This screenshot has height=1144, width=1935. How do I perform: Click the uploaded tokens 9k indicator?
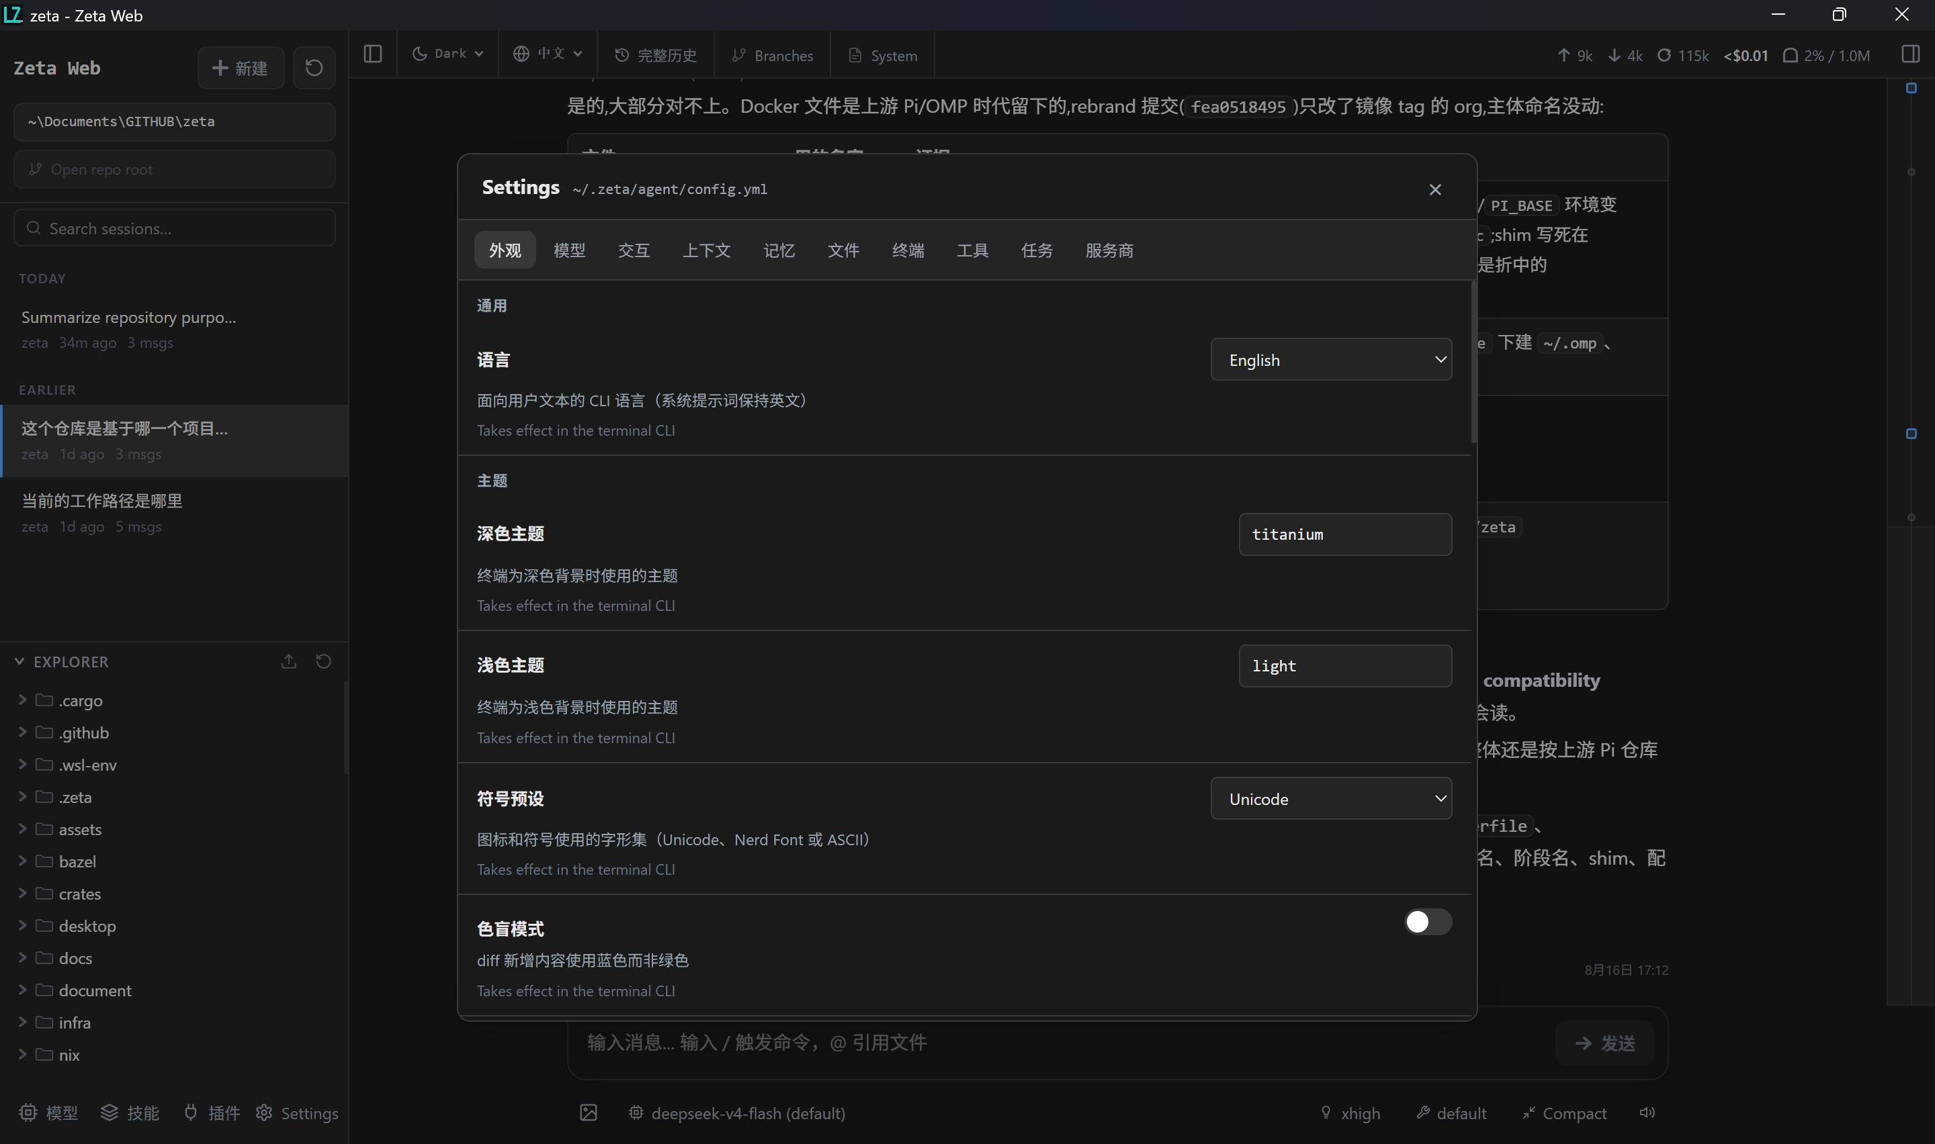tap(1574, 55)
